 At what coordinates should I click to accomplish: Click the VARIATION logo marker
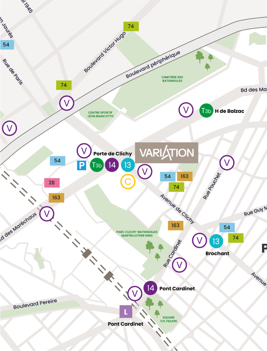[167, 153]
